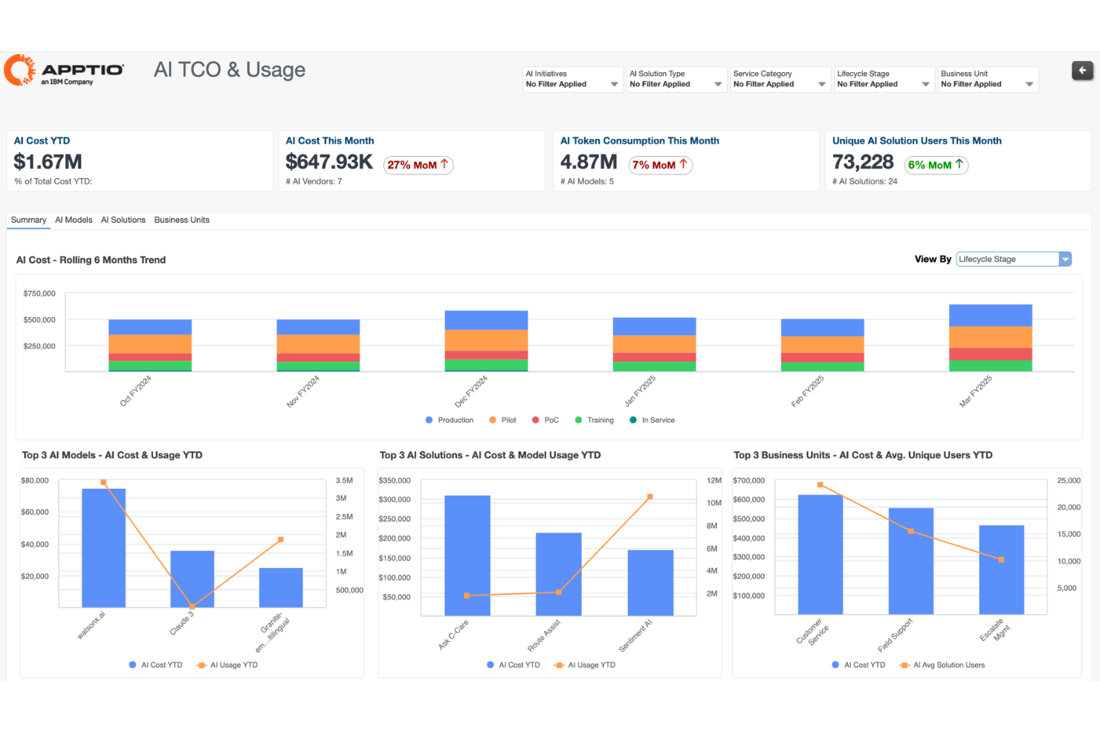This screenshot has height=733, width=1100.
Task: Click the orange Pilot segment of Dec FY2024 bar
Action: coord(486,340)
